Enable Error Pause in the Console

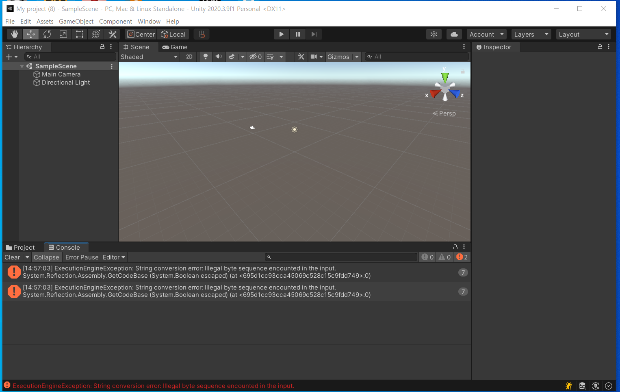(81, 257)
